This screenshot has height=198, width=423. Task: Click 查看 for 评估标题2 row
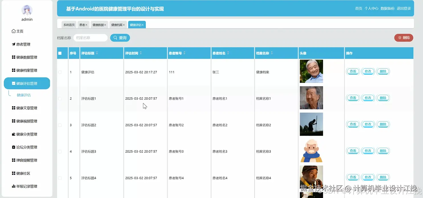pyautogui.click(x=353, y=124)
